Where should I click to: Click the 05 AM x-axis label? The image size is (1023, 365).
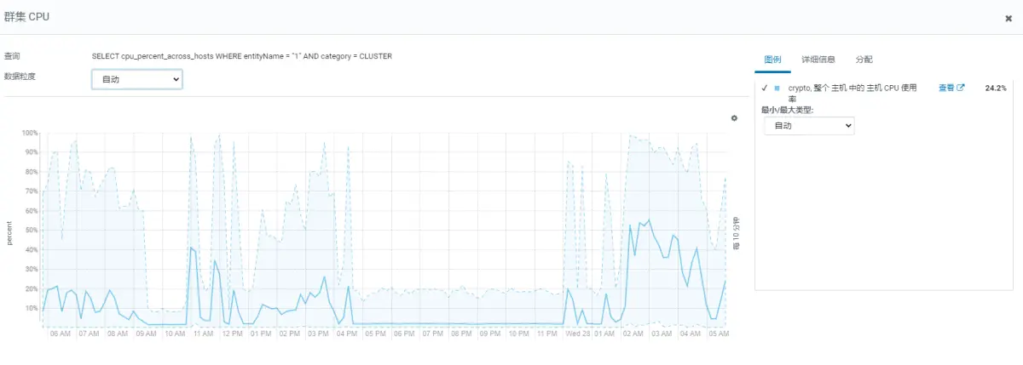(720, 334)
